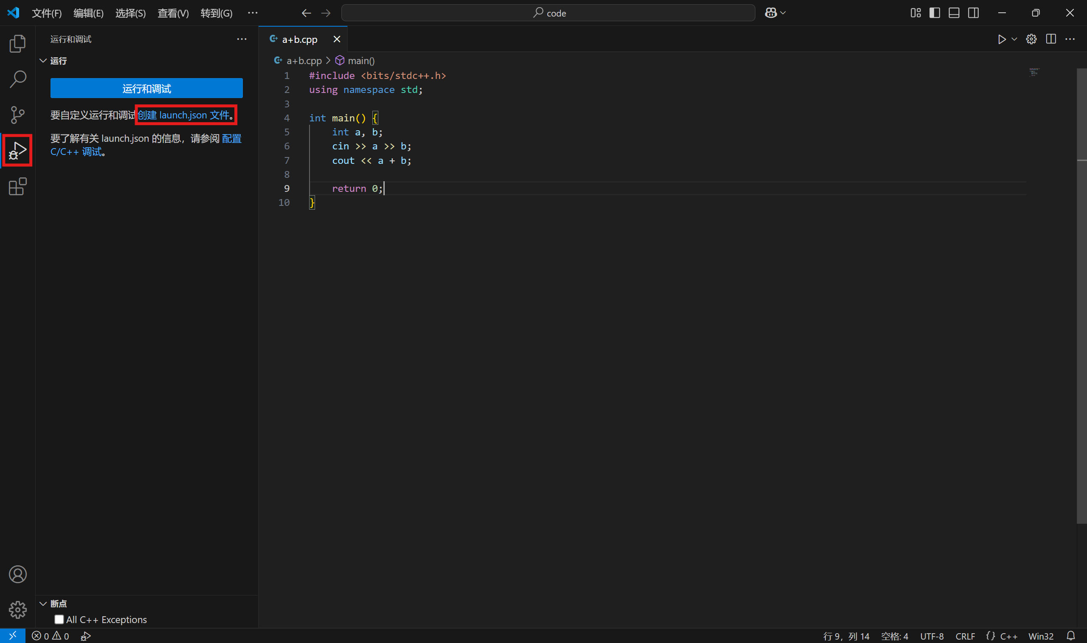This screenshot has height=643, width=1087.
Task: Select the Search icon in activity bar
Action: [17, 79]
